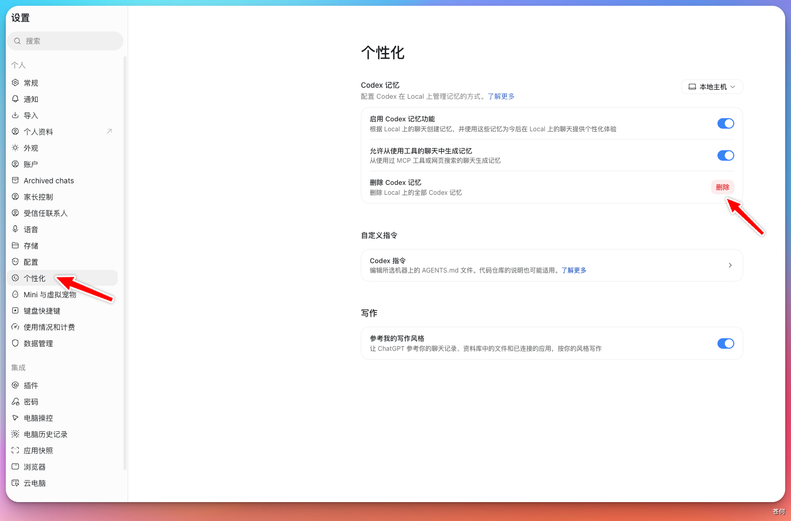This screenshot has height=521, width=791.
Task: Toggle 启用 Codex 记忆功能 switch
Action: 726,123
